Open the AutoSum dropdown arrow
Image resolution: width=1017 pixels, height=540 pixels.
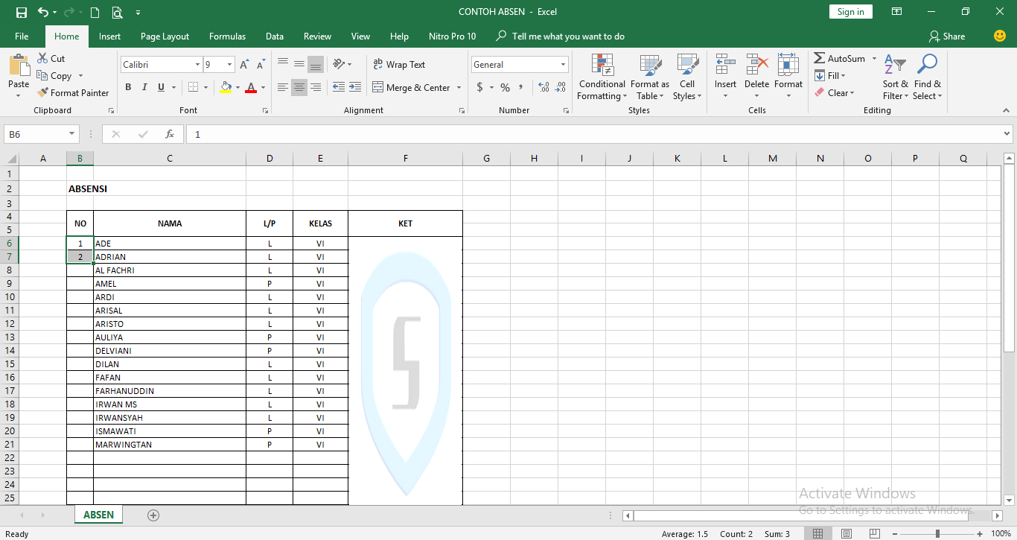coord(874,58)
